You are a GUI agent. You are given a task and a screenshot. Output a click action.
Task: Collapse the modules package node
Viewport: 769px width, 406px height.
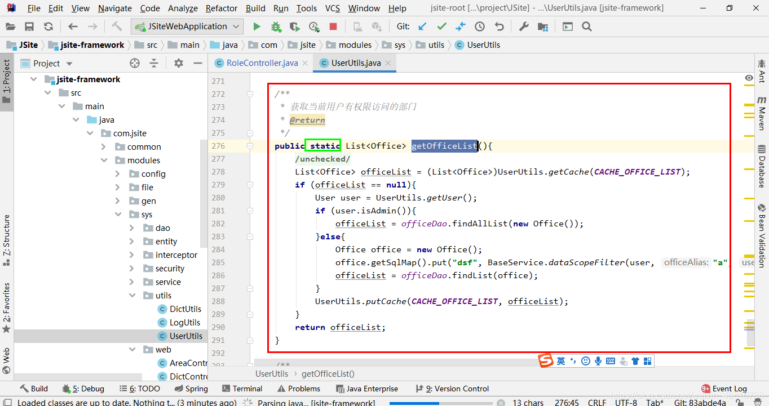pyautogui.click(x=103, y=160)
